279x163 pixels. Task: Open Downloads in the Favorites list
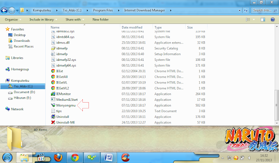pos(19,40)
